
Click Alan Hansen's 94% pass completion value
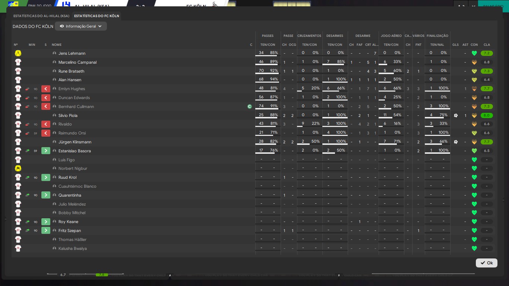point(274,79)
